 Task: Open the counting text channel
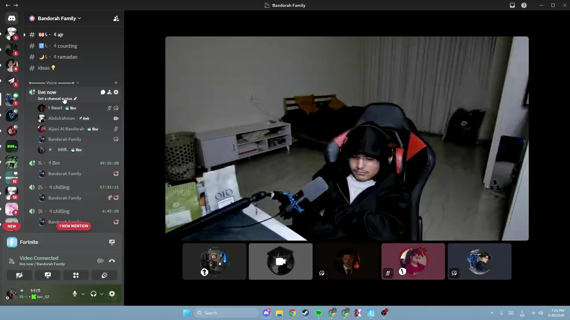pos(73,46)
